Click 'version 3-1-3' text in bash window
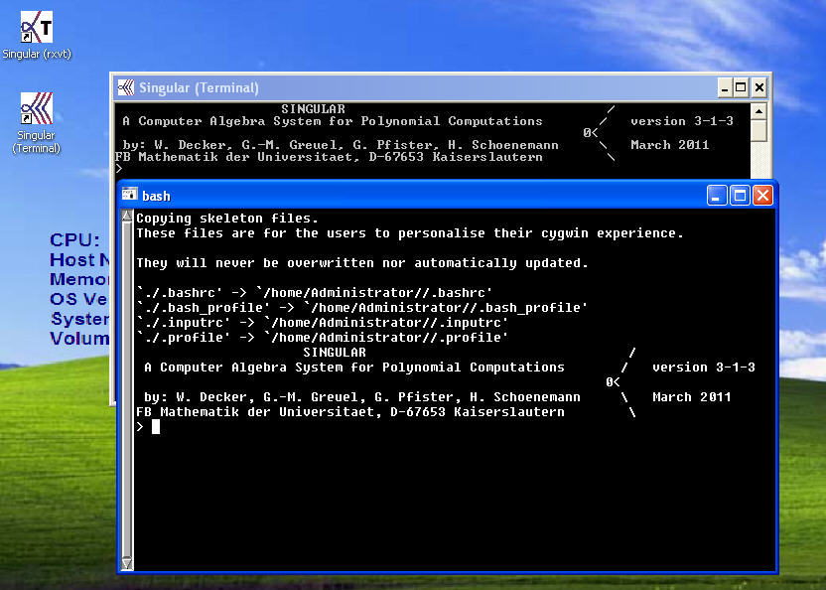Screen dimensions: 826x590 click(704, 367)
